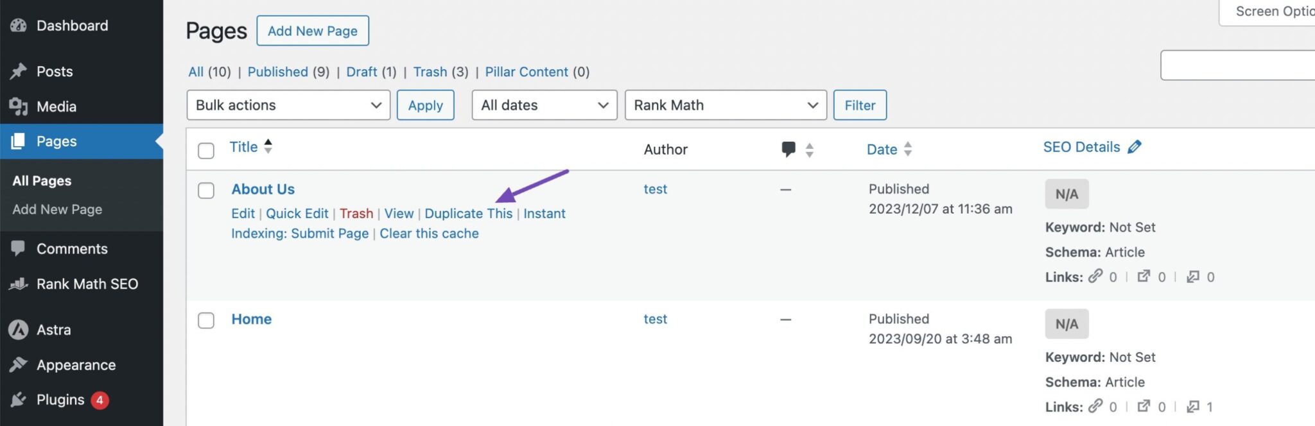Click the Dashboard gauge icon
The height and width of the screenshot is (426, 1315).
point(19,26)
